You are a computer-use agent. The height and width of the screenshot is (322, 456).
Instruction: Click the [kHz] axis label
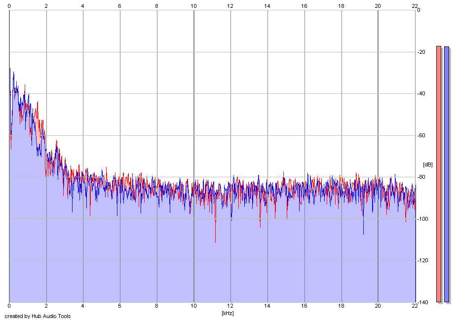(228, 313)
